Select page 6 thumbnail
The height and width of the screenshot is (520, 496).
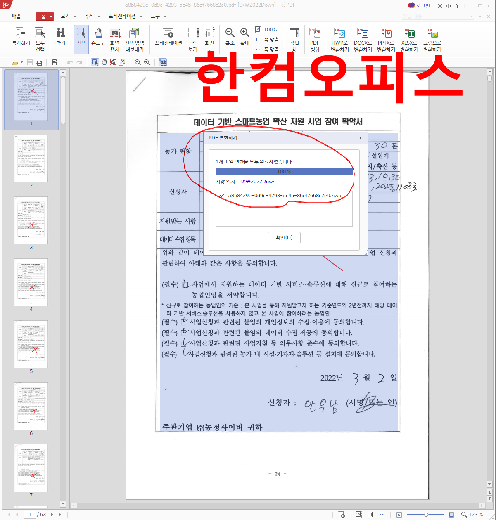click(31, 406)
